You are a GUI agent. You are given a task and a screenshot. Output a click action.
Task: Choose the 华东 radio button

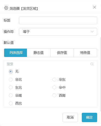tap(54, 80)
